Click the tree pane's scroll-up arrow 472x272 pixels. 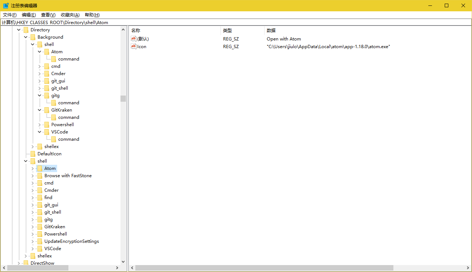[x=123, y=30]
